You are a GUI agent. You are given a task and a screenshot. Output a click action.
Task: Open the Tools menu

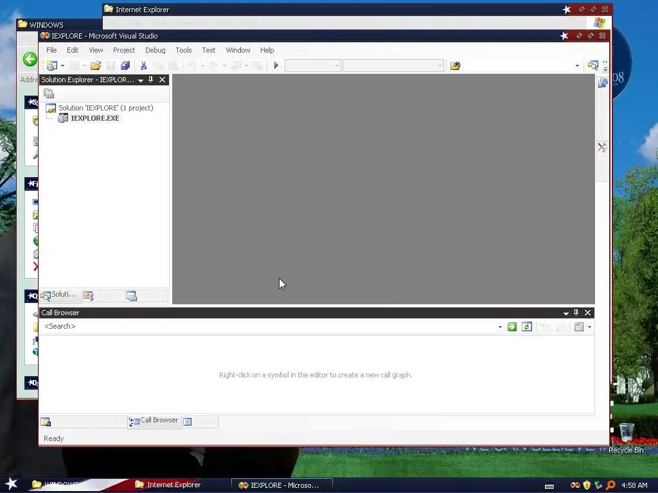(183, 50)
